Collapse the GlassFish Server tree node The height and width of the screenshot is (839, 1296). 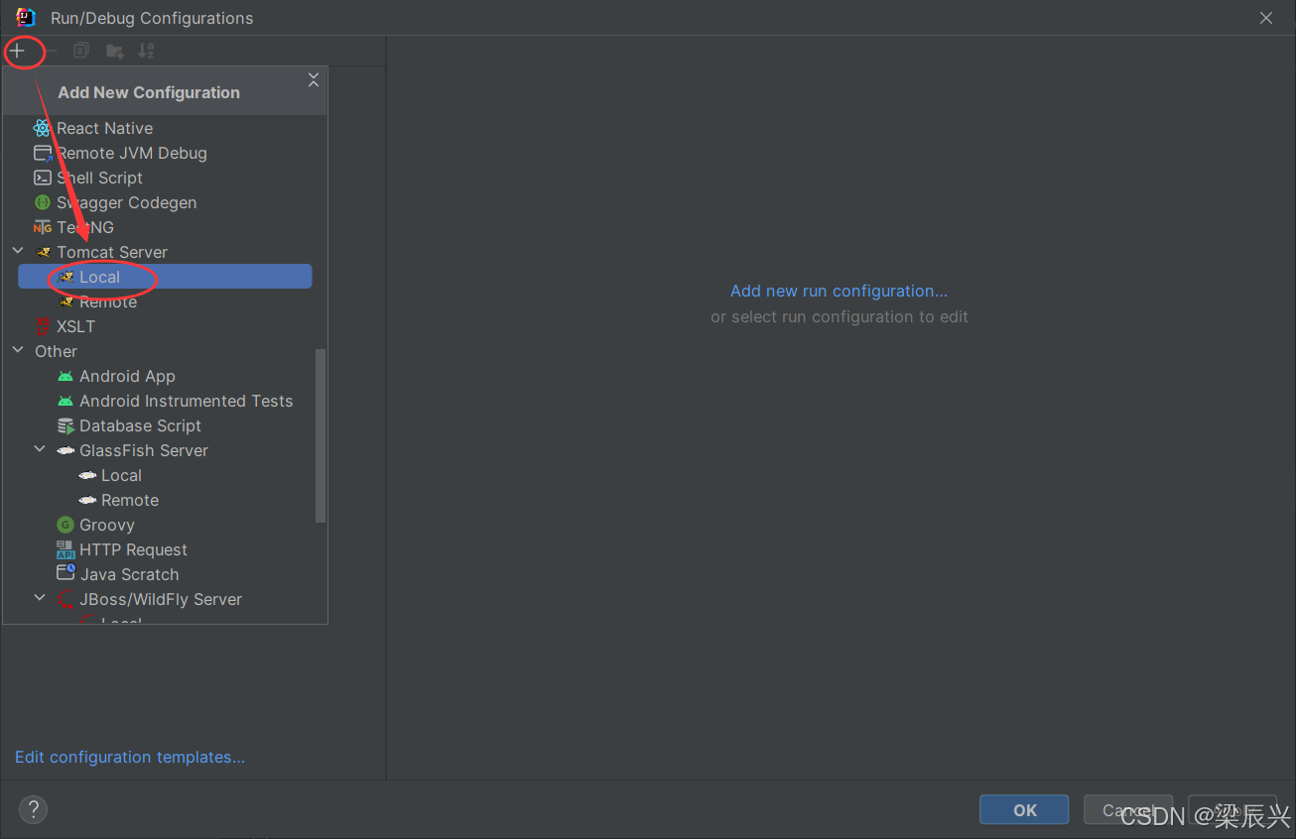pos(40,450)
